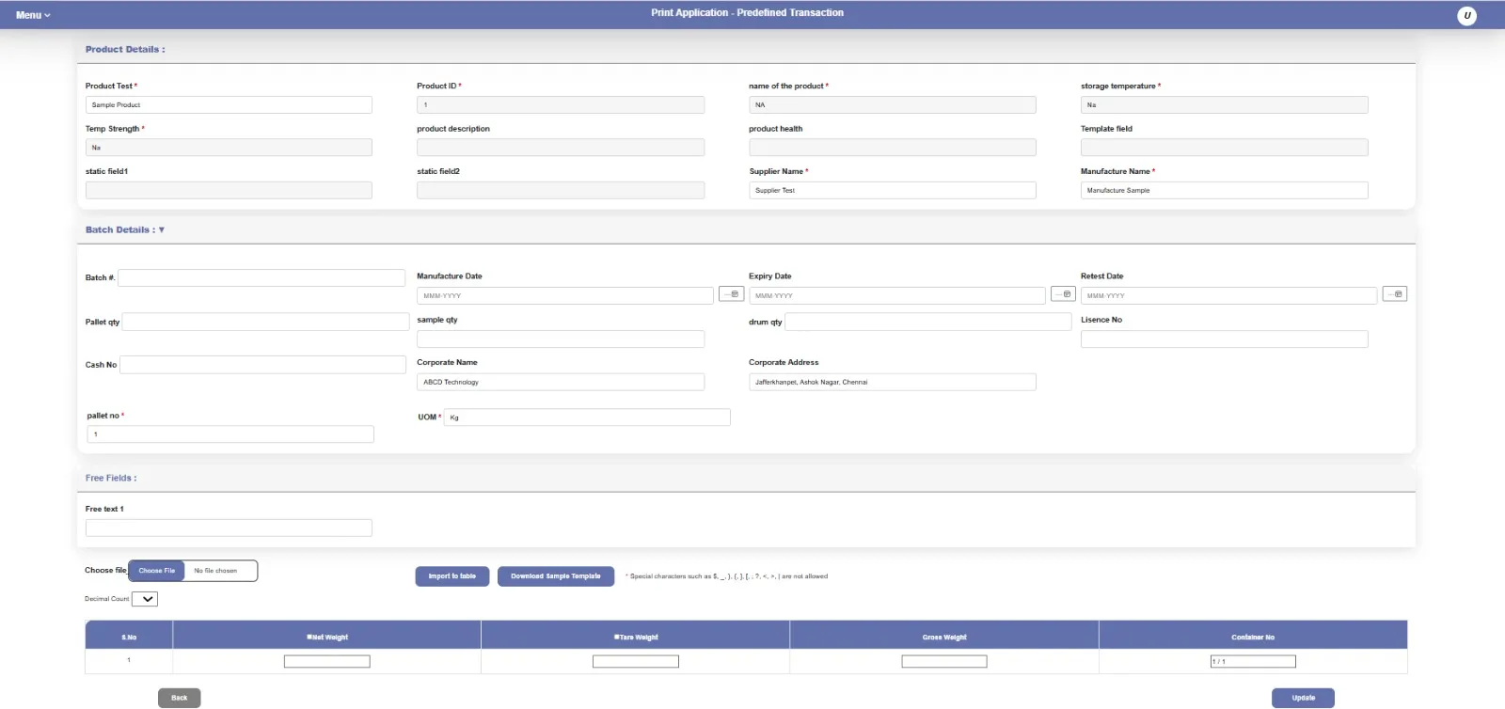Click the static field2 input
The image size is (1505, 709).
561,190
